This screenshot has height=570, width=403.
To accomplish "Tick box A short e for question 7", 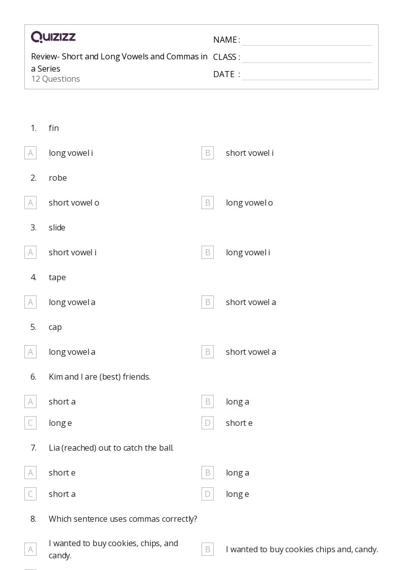I will [x=30, y=473].
